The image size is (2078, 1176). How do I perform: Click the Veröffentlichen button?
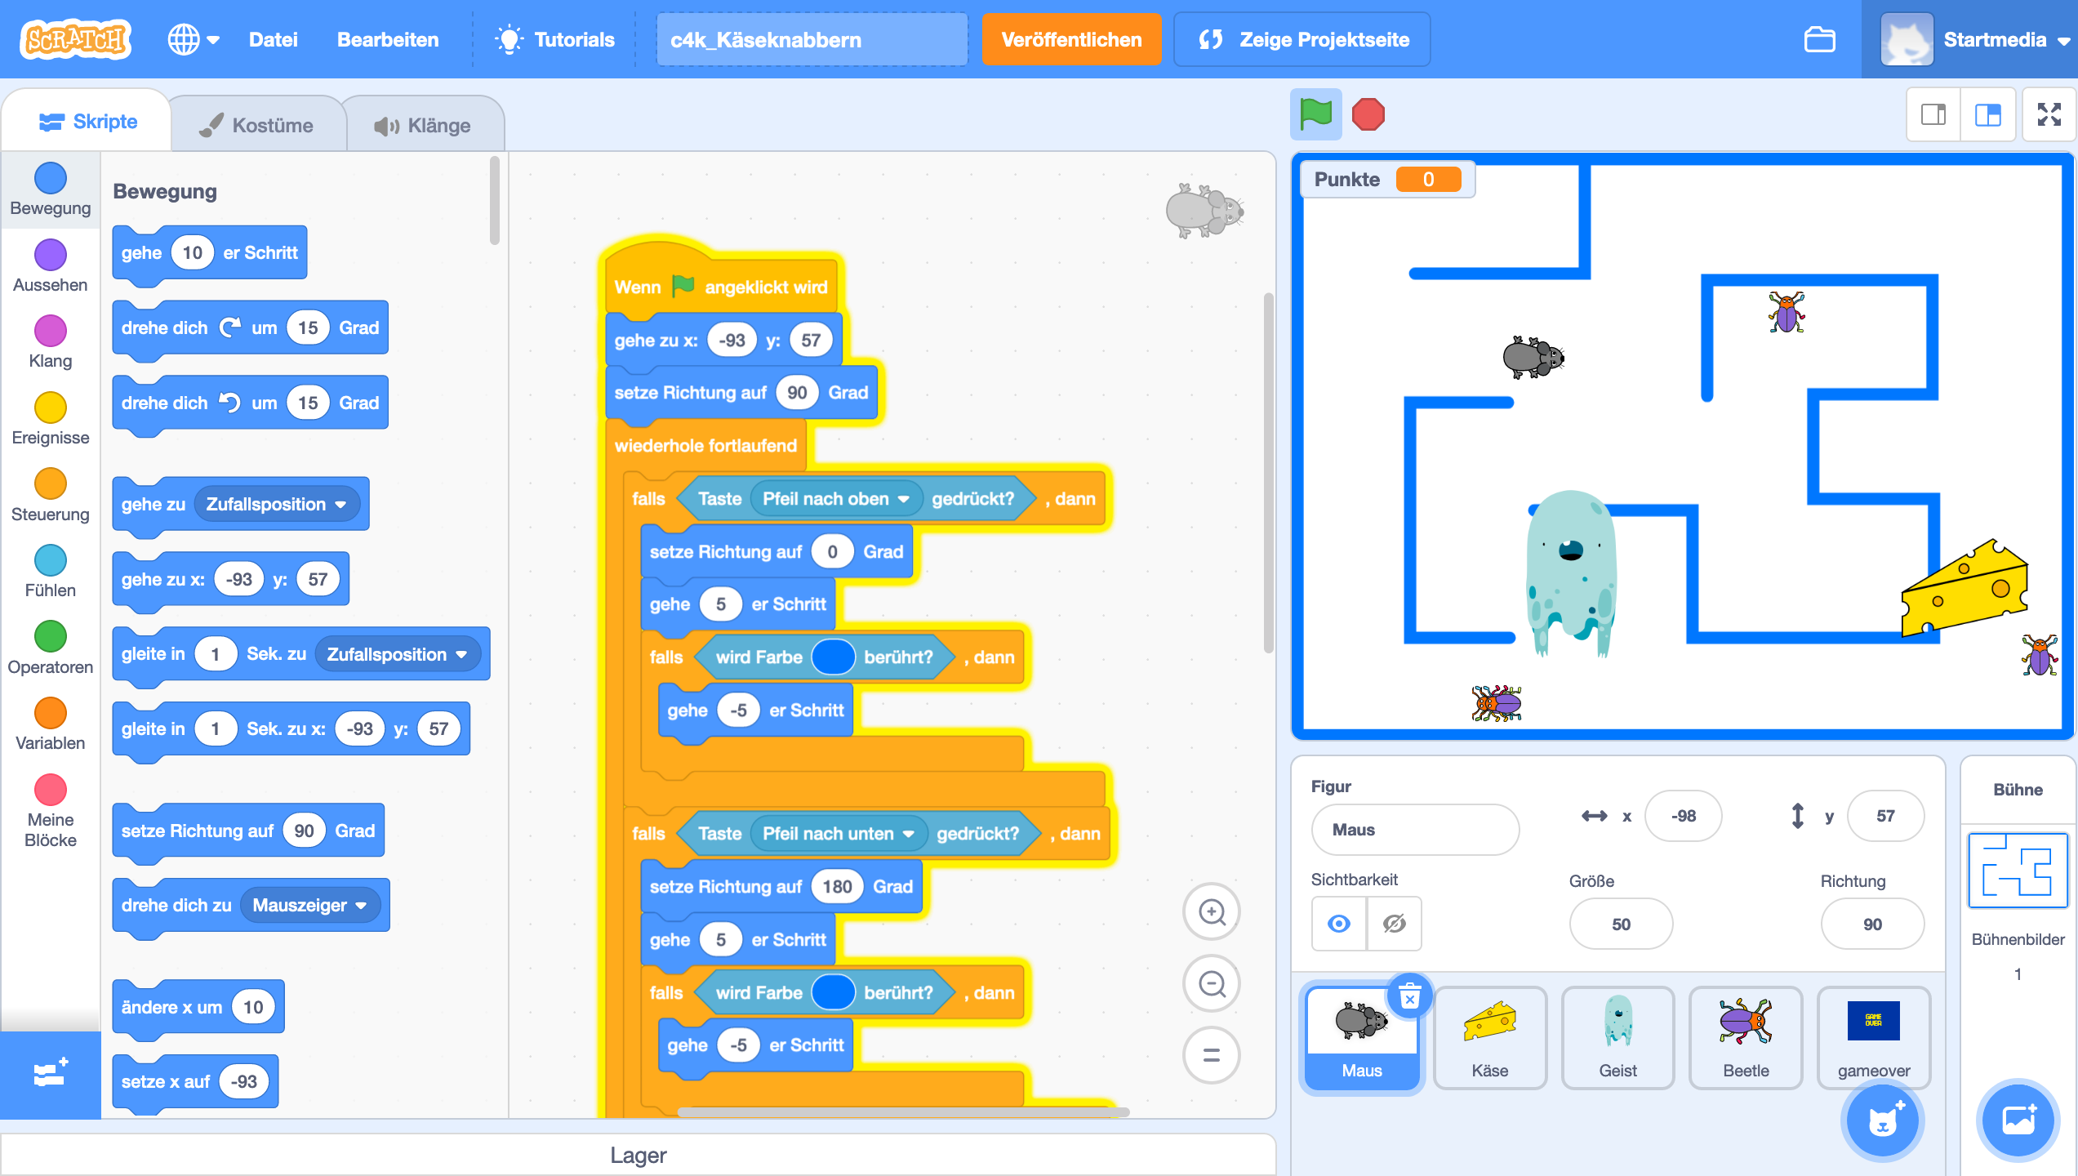click(x=1070, y=39)
